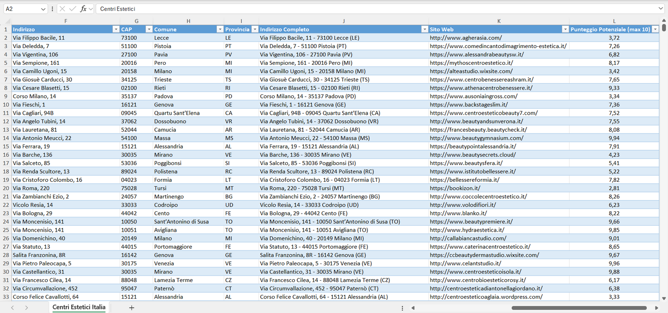The width and height of the screenshot is (668, 313).
Task: Click the three-dot handle near the horizontal scrollbar
Action: click(x=402, y=307)
